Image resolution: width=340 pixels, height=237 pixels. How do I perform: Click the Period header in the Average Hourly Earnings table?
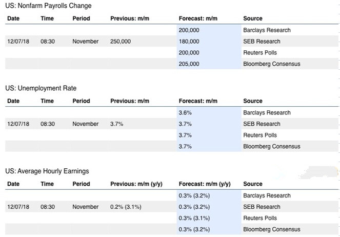tap(81, 184)
